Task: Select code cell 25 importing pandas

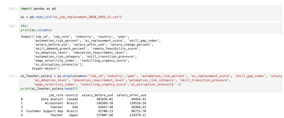Action: [x=151, y=13]
